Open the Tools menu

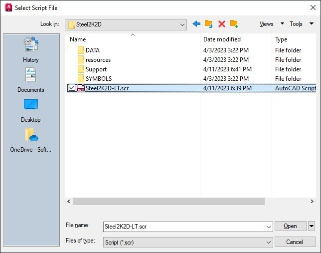point(296,24)
